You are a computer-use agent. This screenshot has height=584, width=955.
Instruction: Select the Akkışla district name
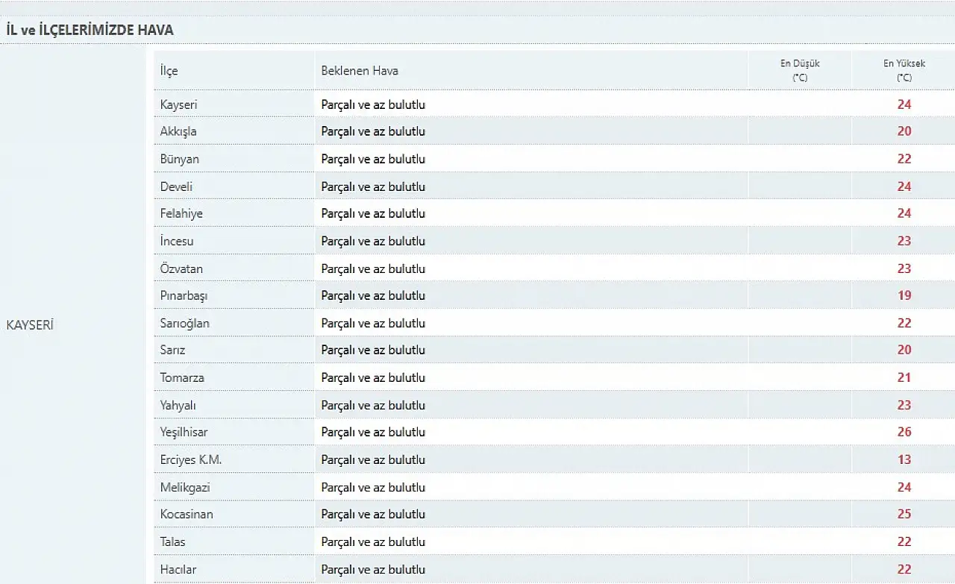click(178, 131)
